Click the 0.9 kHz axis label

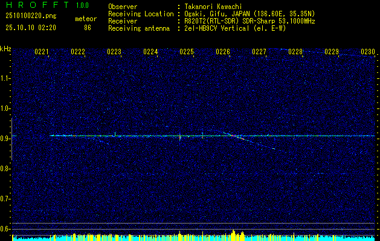point(5,139)
